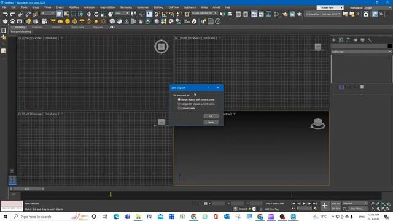Viewport: 393px width, 221px height.
Task: Switch to the Object Paint ribbon tab
Action: click(x=77, y=27)
